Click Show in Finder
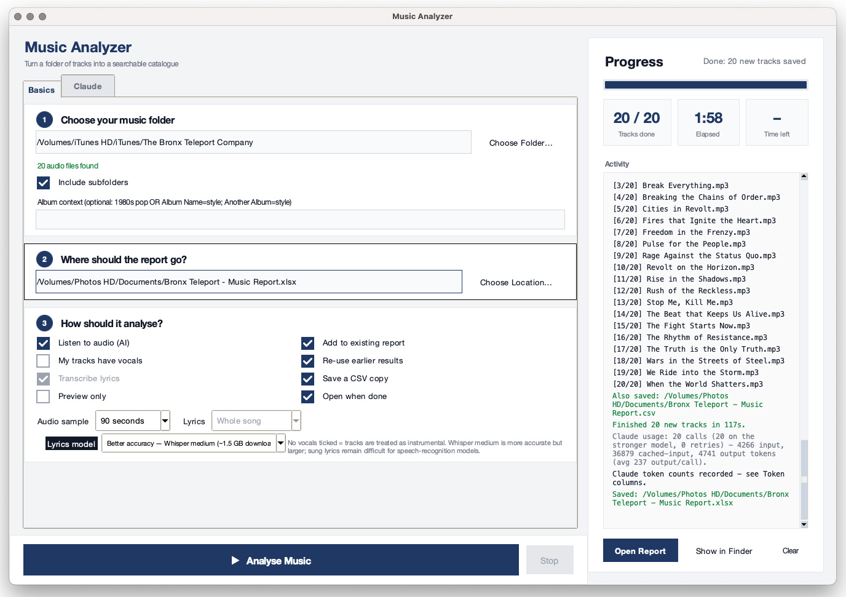Viewport: 846px width, 597px height. (x=724, y=552)
